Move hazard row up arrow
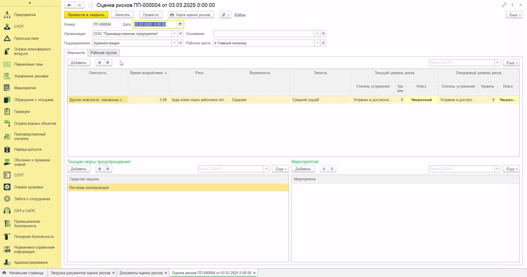The width and height of the screenshot is (527, 277). 100,62
